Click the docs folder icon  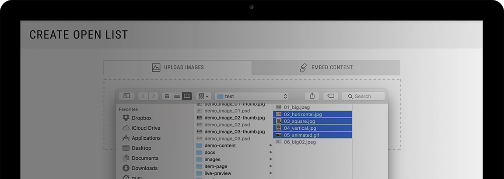tap(199, 152)
